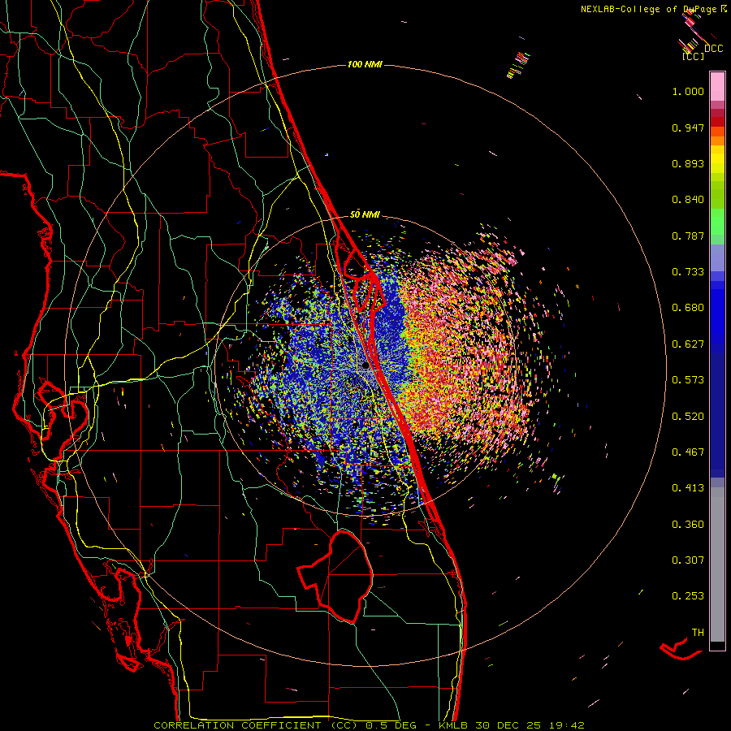Click the 0.520 scale value
The image size is (731, 731).
688,417
